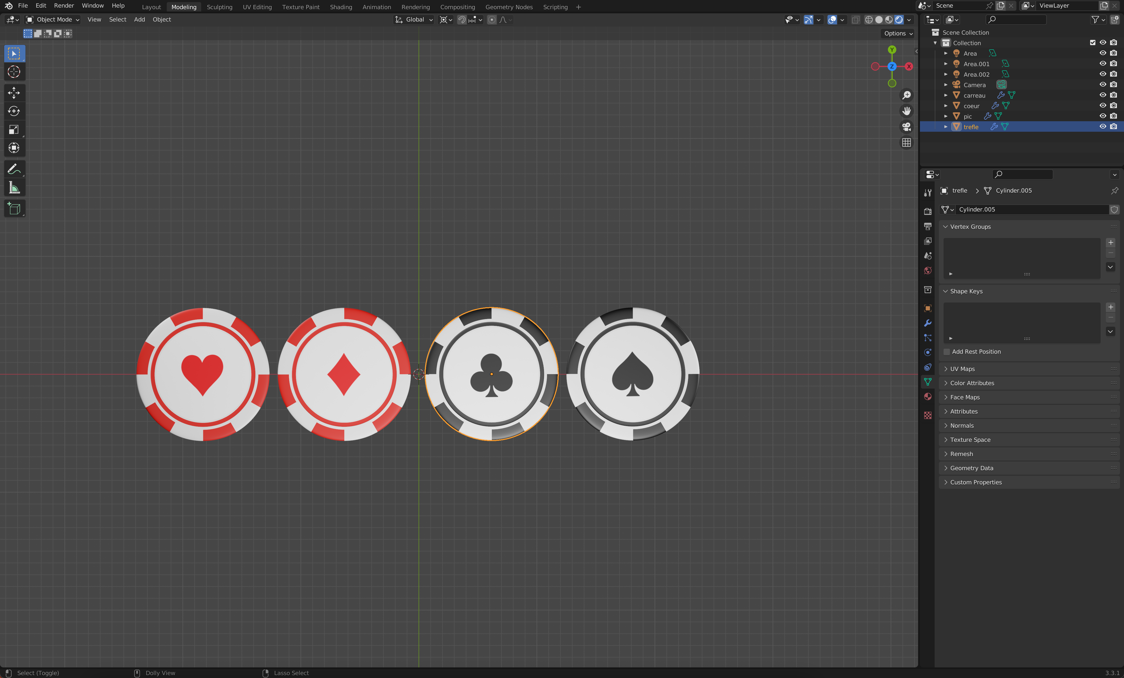Switch to rendered viewport shading

point(899,20)
